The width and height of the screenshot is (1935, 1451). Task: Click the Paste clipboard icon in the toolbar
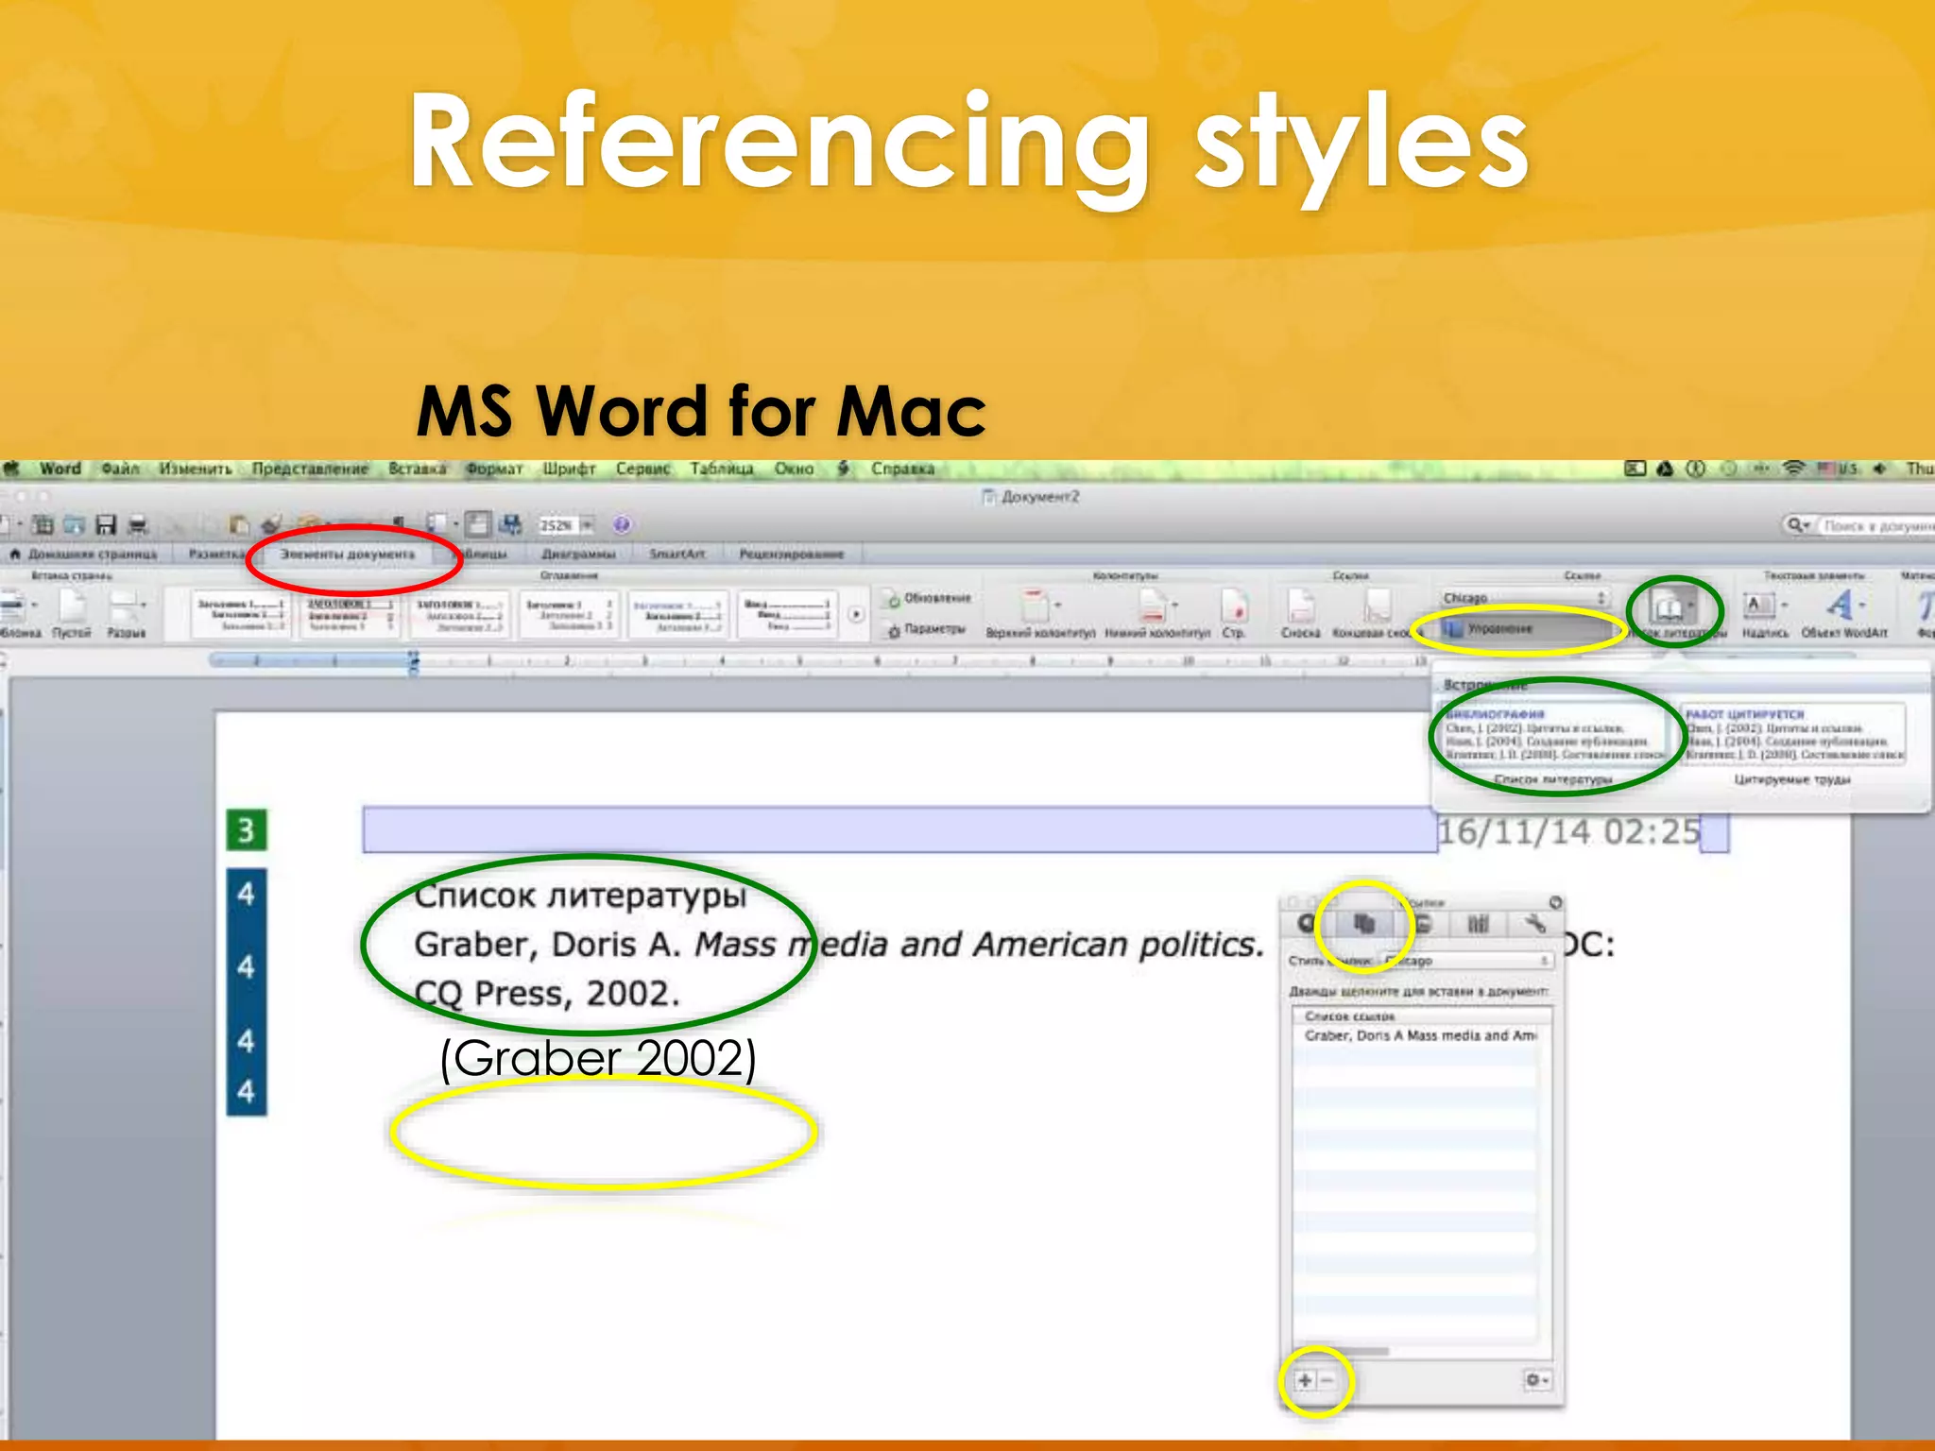point(239,524)
